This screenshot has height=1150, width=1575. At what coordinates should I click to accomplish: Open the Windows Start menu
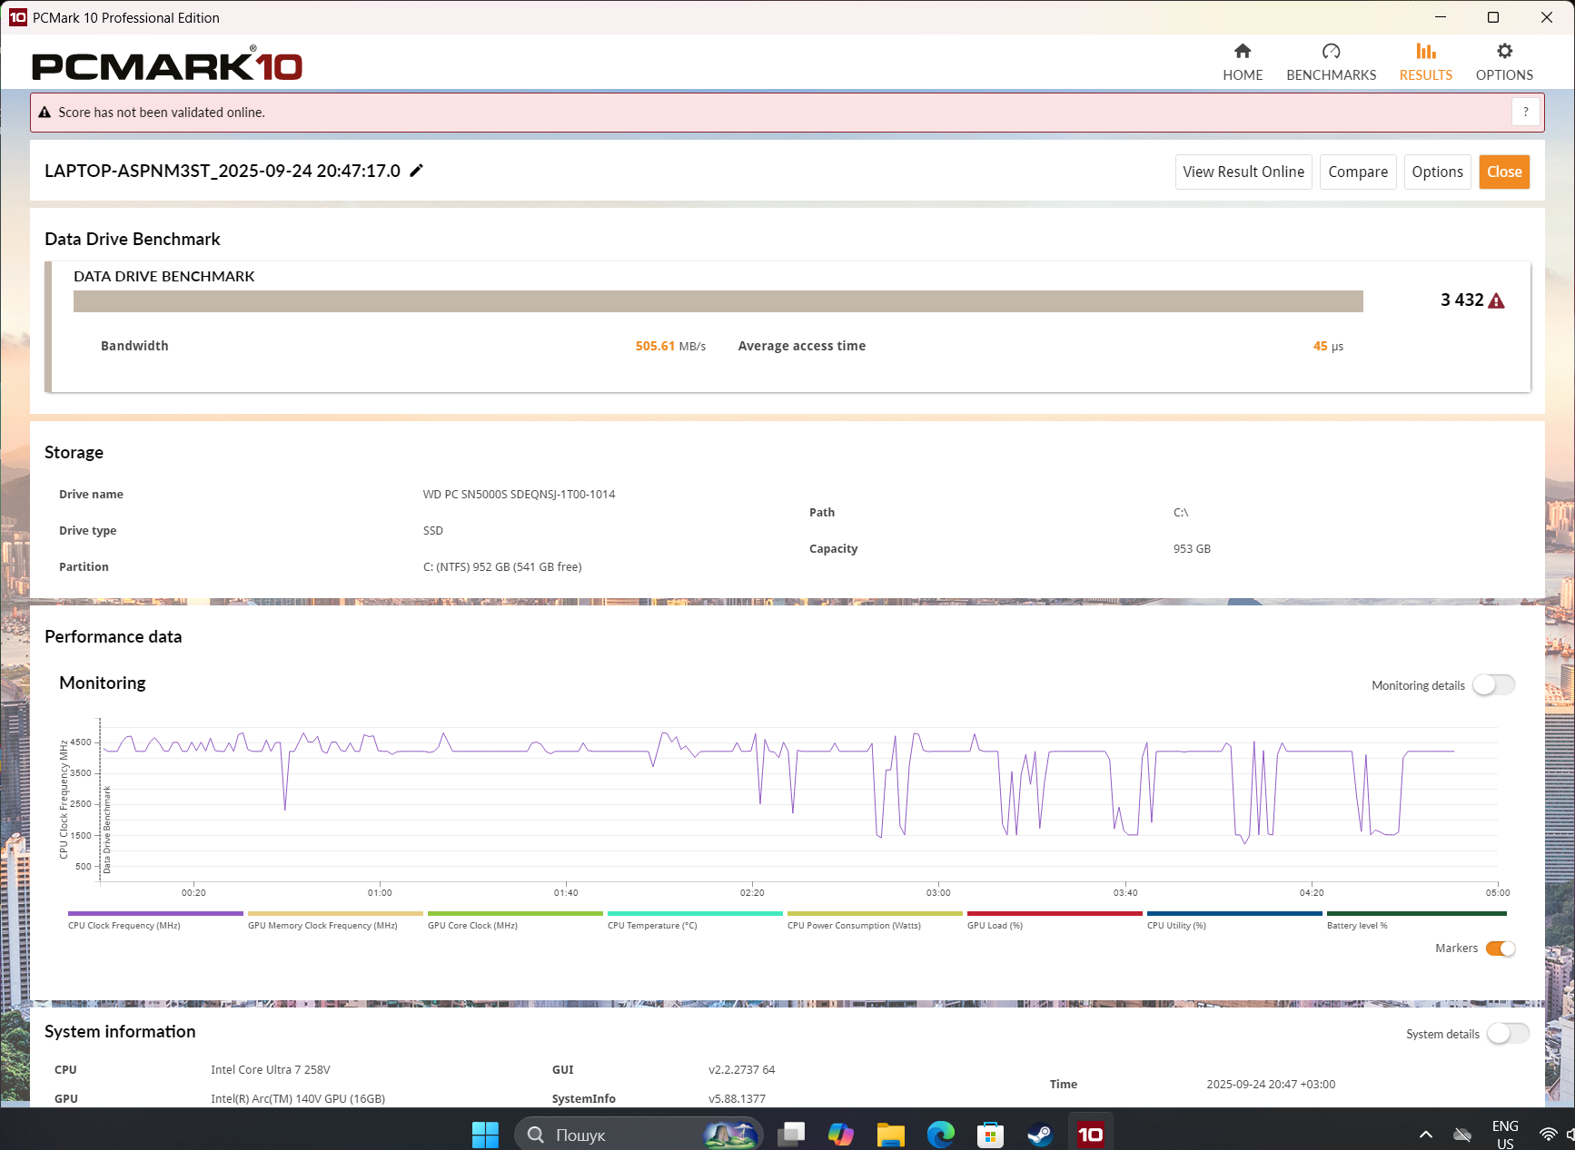pyautogui.click(x=485, y=1134)
